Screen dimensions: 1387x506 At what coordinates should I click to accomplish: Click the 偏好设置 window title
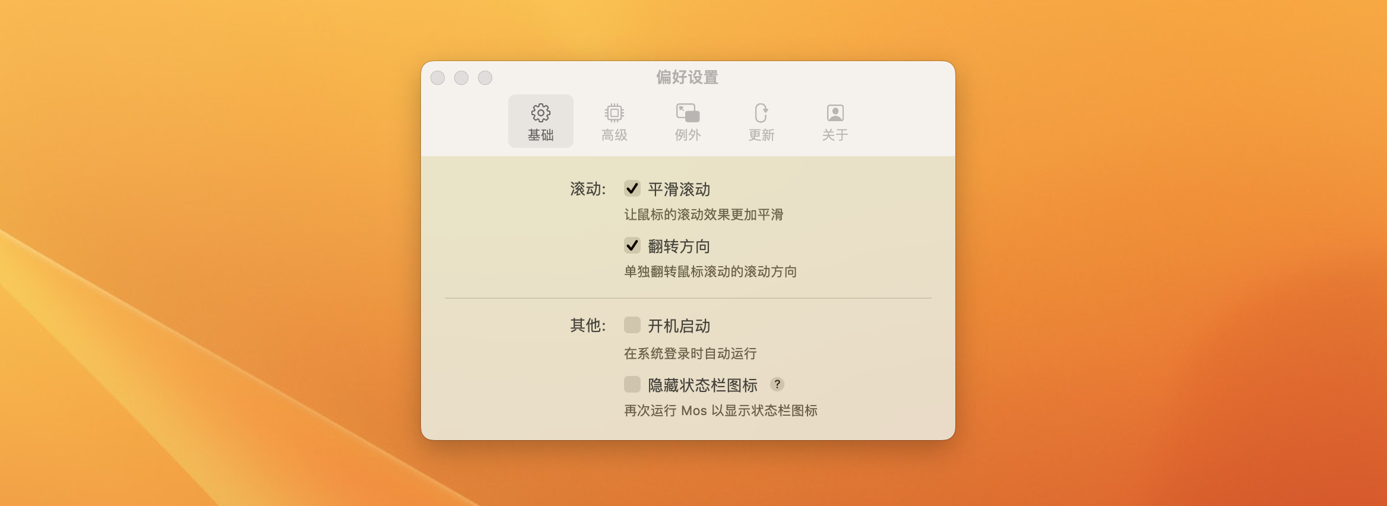(687, 77)
